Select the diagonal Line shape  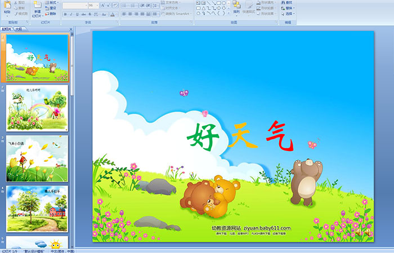[x=209, y=3]
